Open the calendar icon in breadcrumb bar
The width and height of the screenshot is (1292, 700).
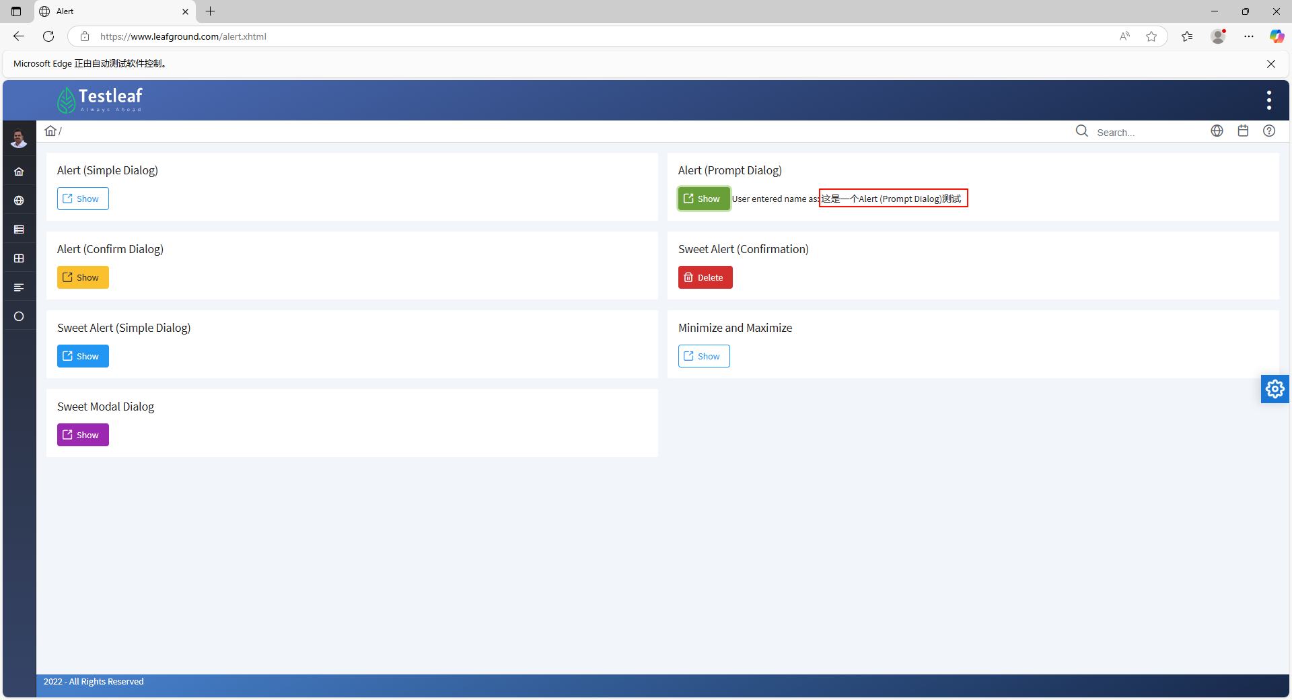coord(1243,131)
